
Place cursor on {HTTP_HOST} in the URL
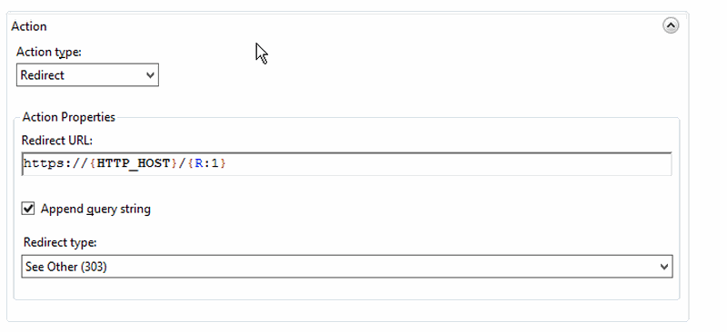coord(134,163)
